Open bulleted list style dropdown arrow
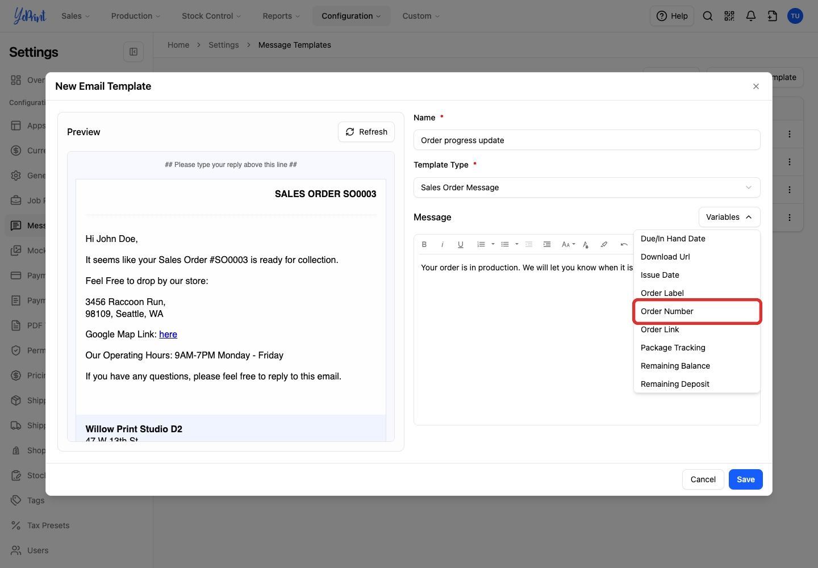Image resolution: width=818 pixels, height=568 pixels. [517, 244]
